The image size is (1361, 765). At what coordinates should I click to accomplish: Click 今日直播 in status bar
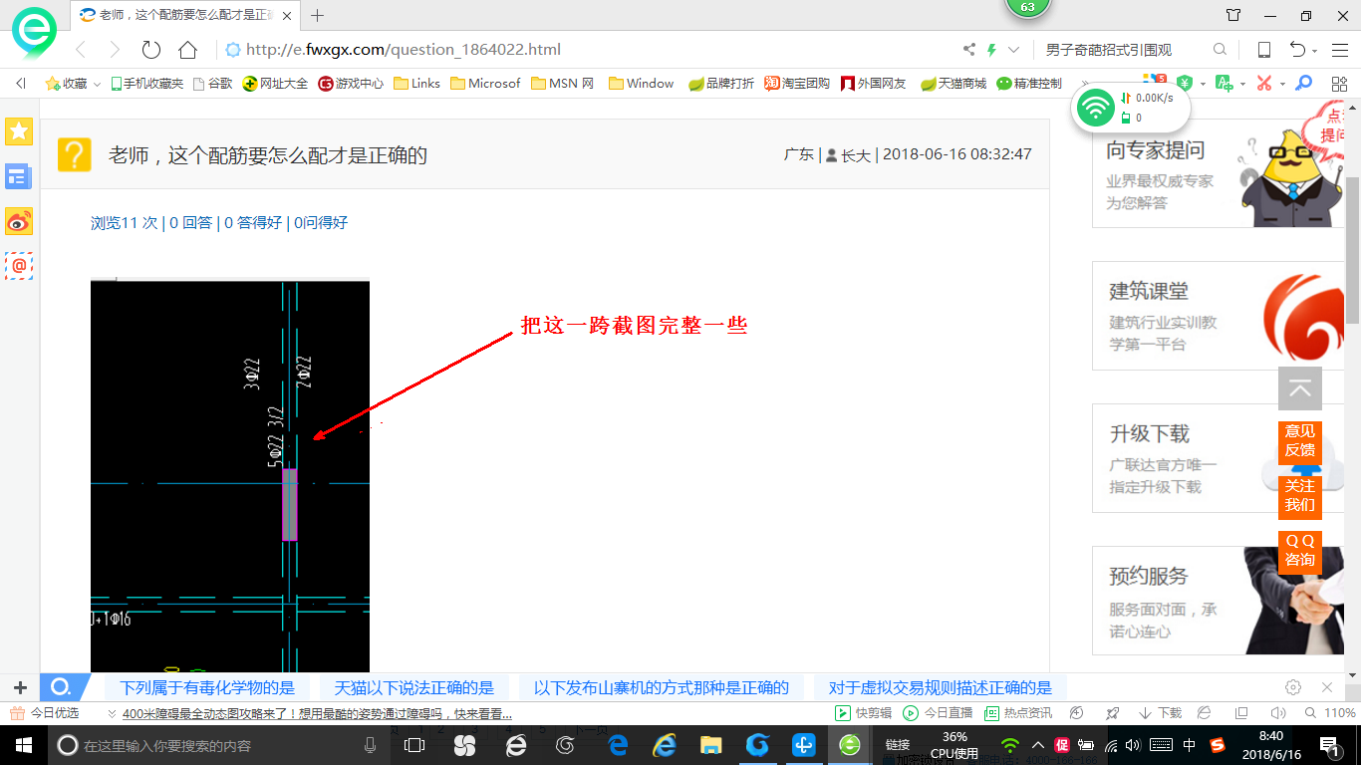tap(939, 713)
